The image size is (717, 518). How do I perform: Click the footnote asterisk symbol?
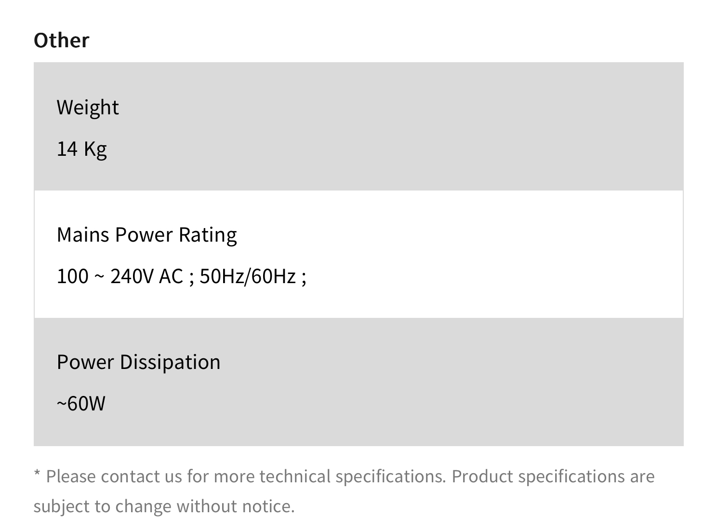coord(37,476)
